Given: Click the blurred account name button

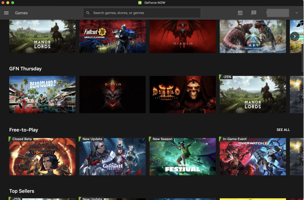Looking at the screenshot, I should (x=278, y=13).
